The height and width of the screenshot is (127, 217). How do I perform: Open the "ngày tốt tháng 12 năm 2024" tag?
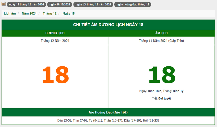pos(93,4)
